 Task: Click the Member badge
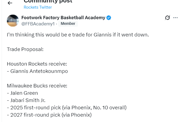pos(68,24)
